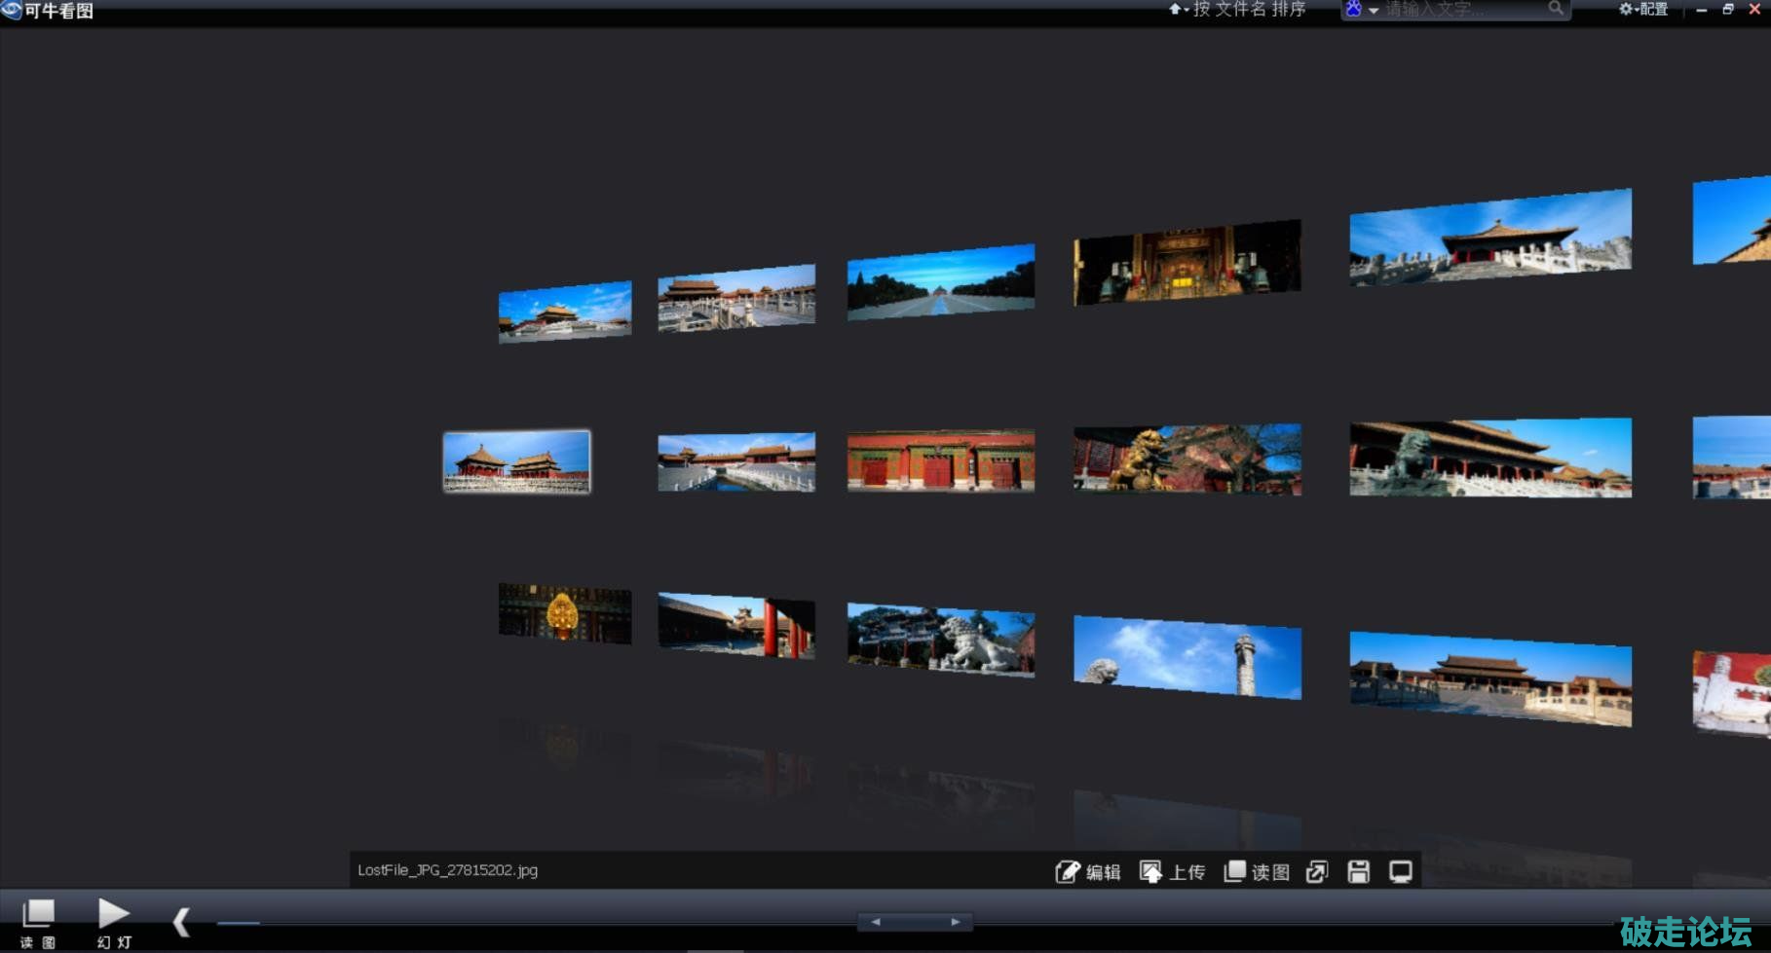Click the search text input field
The height and width of the screenshot is (953, 1771).
(x=1461, y=10)
